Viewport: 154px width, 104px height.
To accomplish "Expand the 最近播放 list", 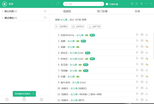I will click(x=3, y=18).
